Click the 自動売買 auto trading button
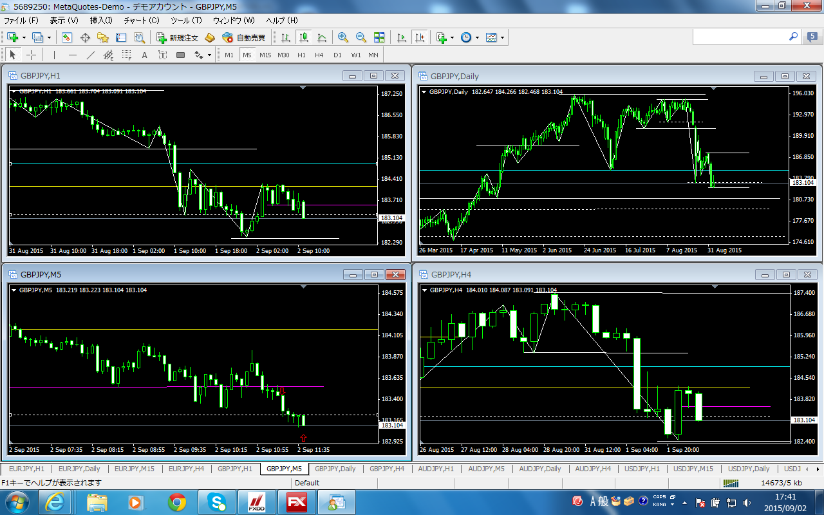This screenshot has height=515, width=824. (243, 38)
